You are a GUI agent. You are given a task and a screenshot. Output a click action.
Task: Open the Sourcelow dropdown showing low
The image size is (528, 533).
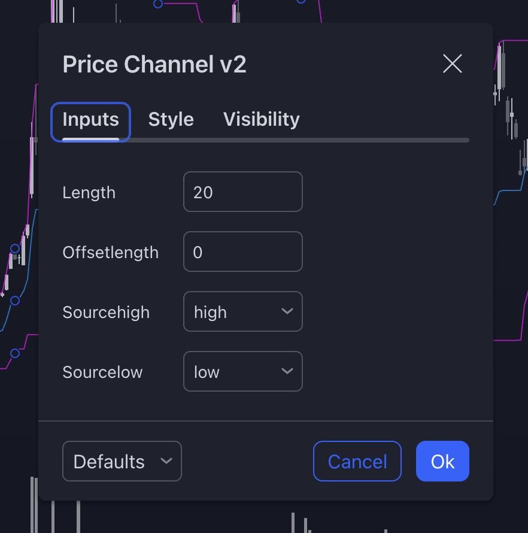[x=242, y=371]
